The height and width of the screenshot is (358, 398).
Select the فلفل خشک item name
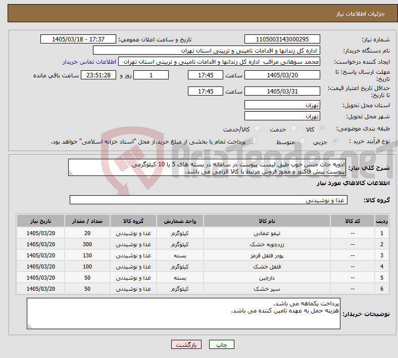coord(267,267)
